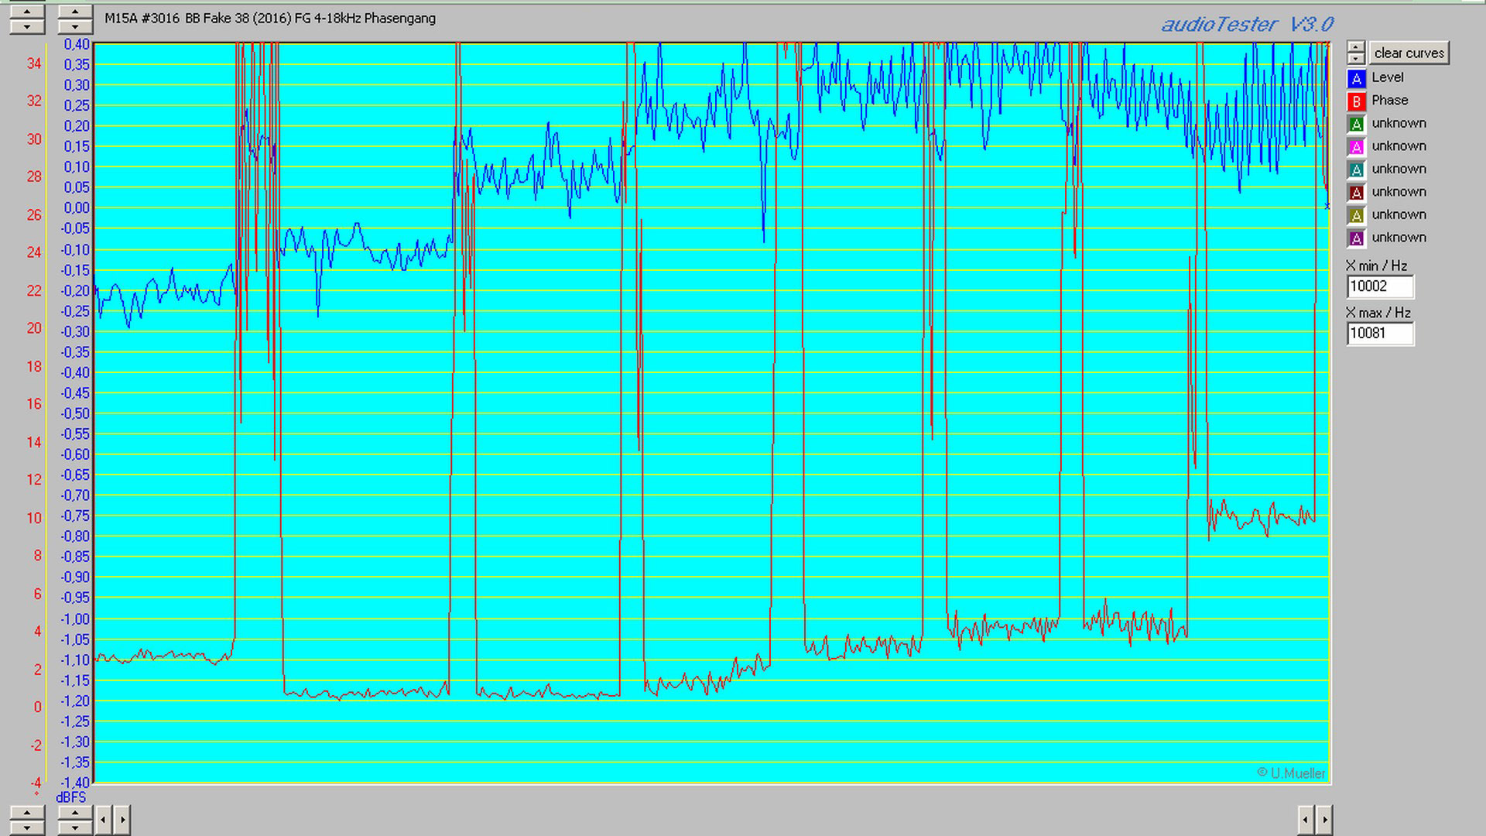The image size is (1486, 836).
Task: Click the left arrow at bottom-left of graph
Action: (103, 820)
